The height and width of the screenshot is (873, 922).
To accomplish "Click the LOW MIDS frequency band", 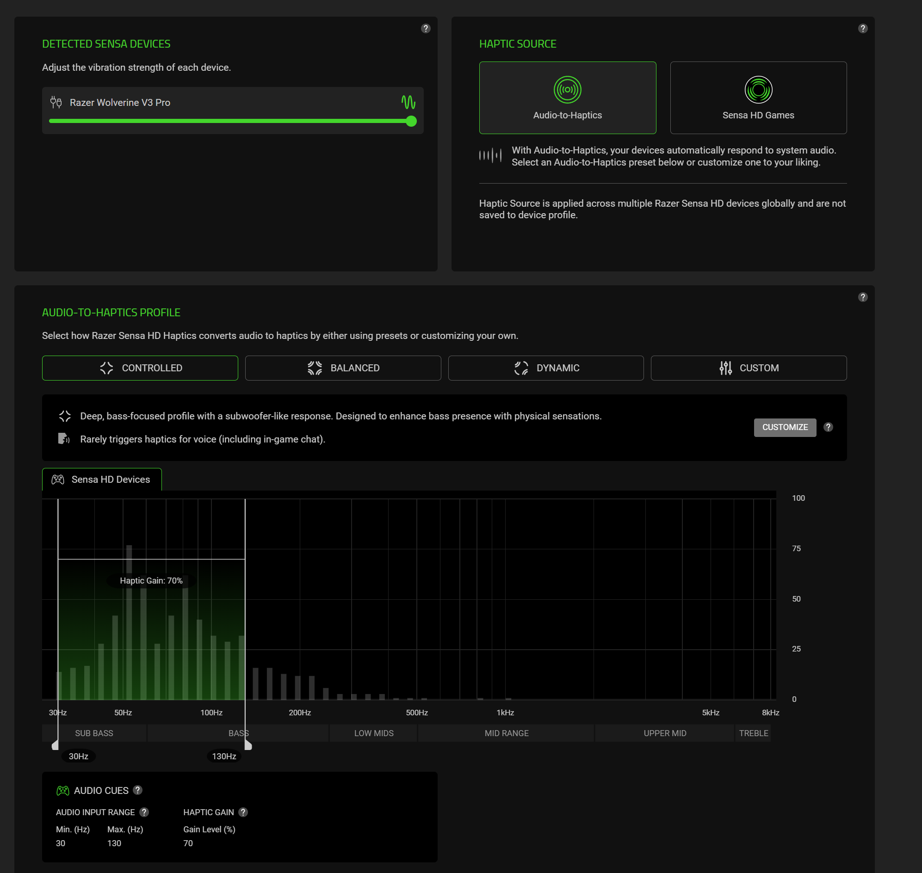I will click(x=373, y=733).
